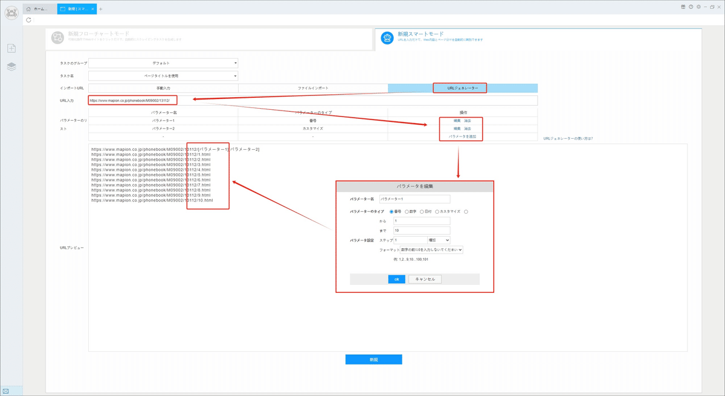Click the Octoparse logo avatar in the sidebar
Screen dimensions: 725x396
pos(11,13)
